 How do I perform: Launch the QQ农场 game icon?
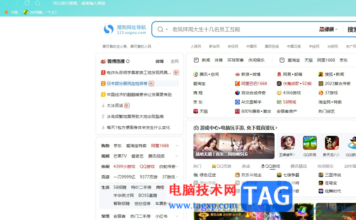310,143
